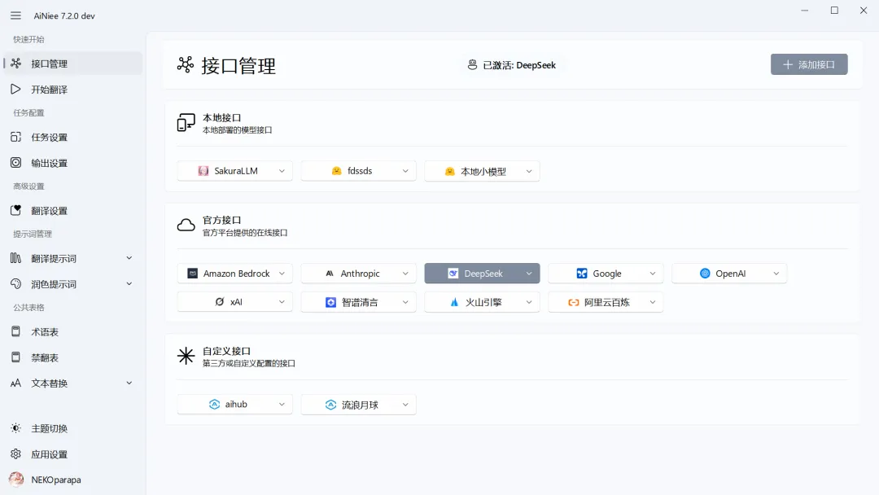The width and height of the screenshot is (879, 495).
Task: Click the 应用设置 gear icon
Action: pyautogui.click(x=15, y=454)
